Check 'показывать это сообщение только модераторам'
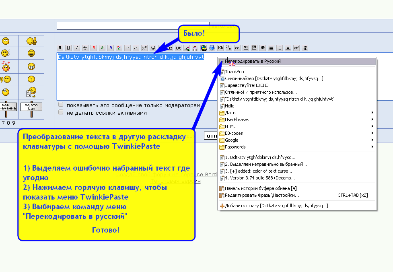 tap(61, 104)
